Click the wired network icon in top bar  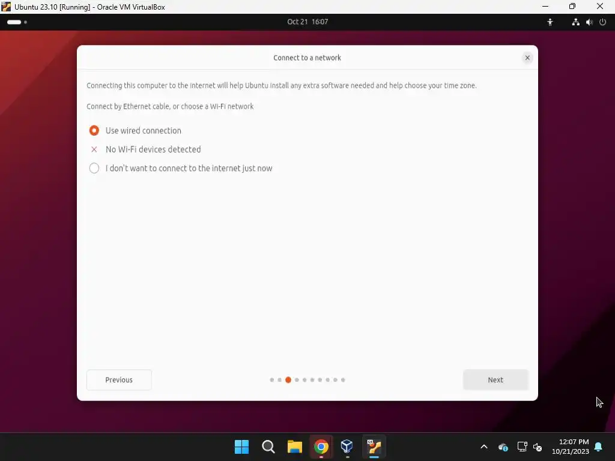coord(575,22)
